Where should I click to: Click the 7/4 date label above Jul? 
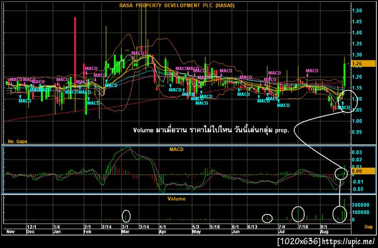(x=282, y=227)
